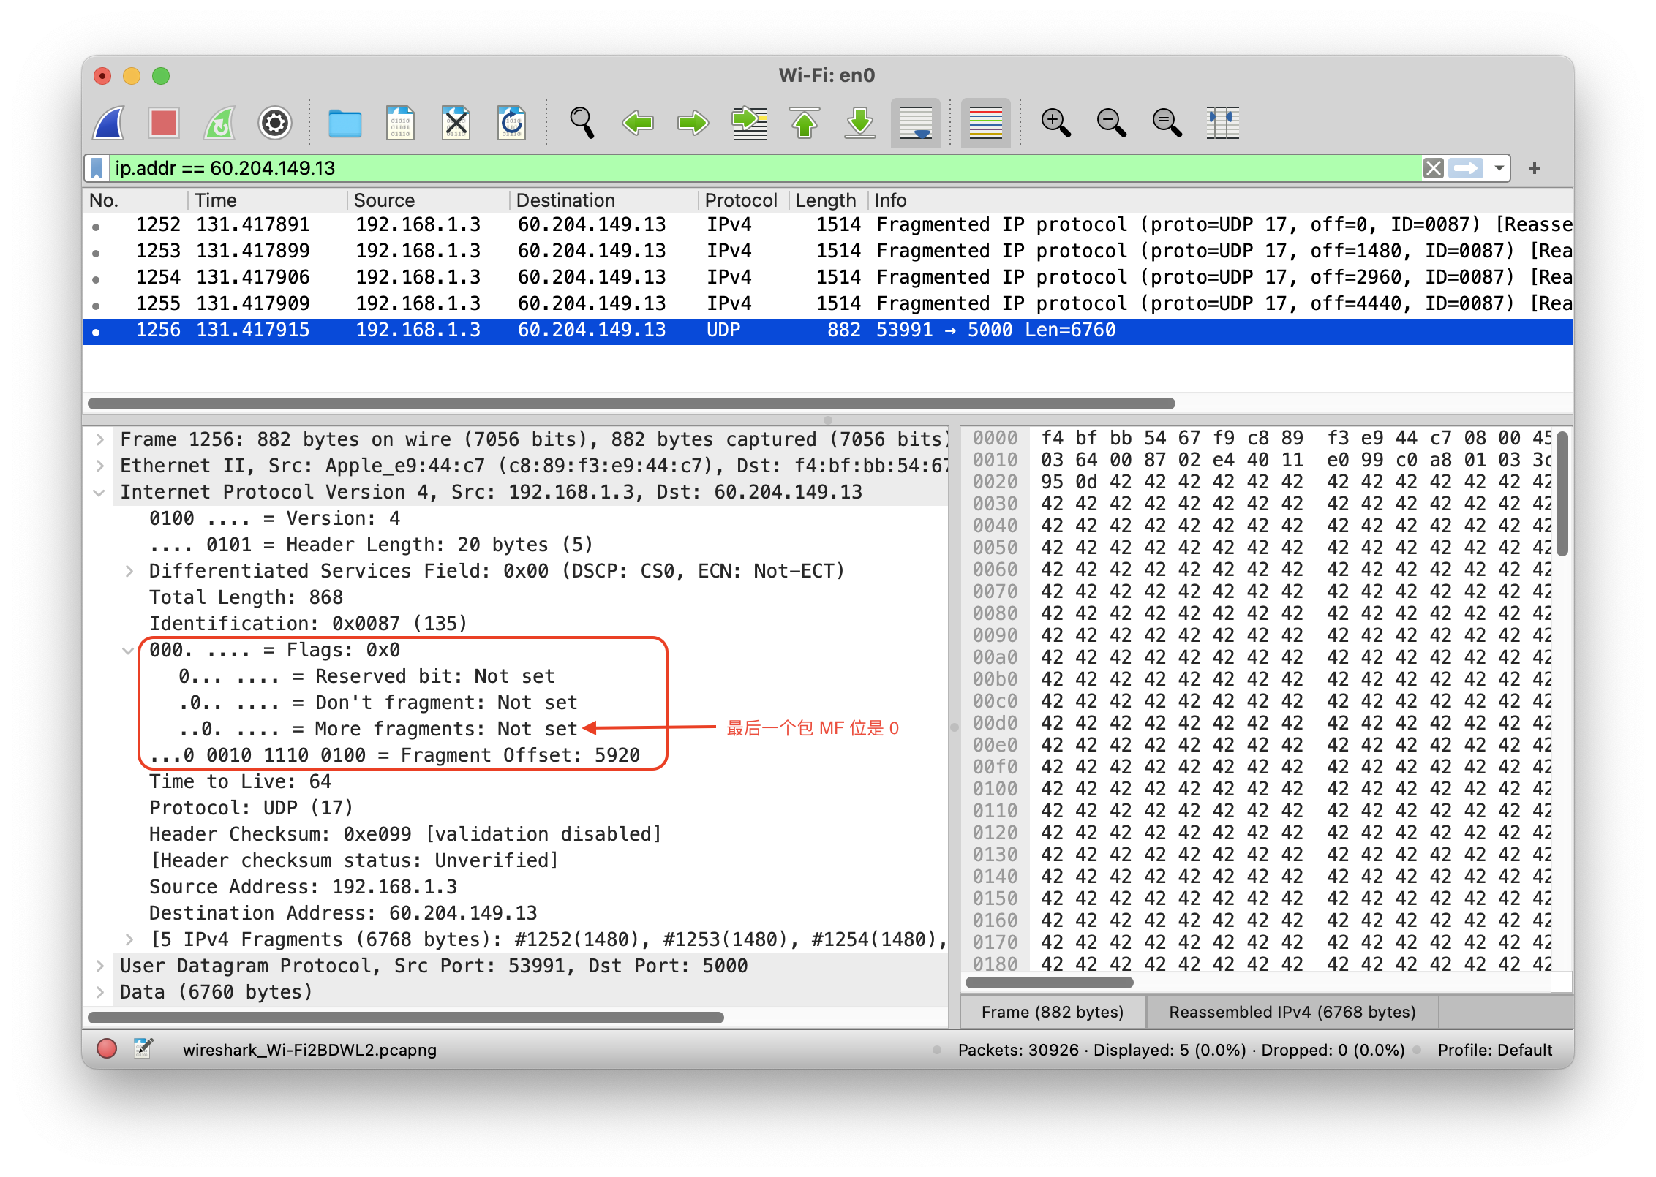This screenshot has height=1177, width=1656.
Task: Click the packet list horizontal scrollbar
Action: click(631, 404)
